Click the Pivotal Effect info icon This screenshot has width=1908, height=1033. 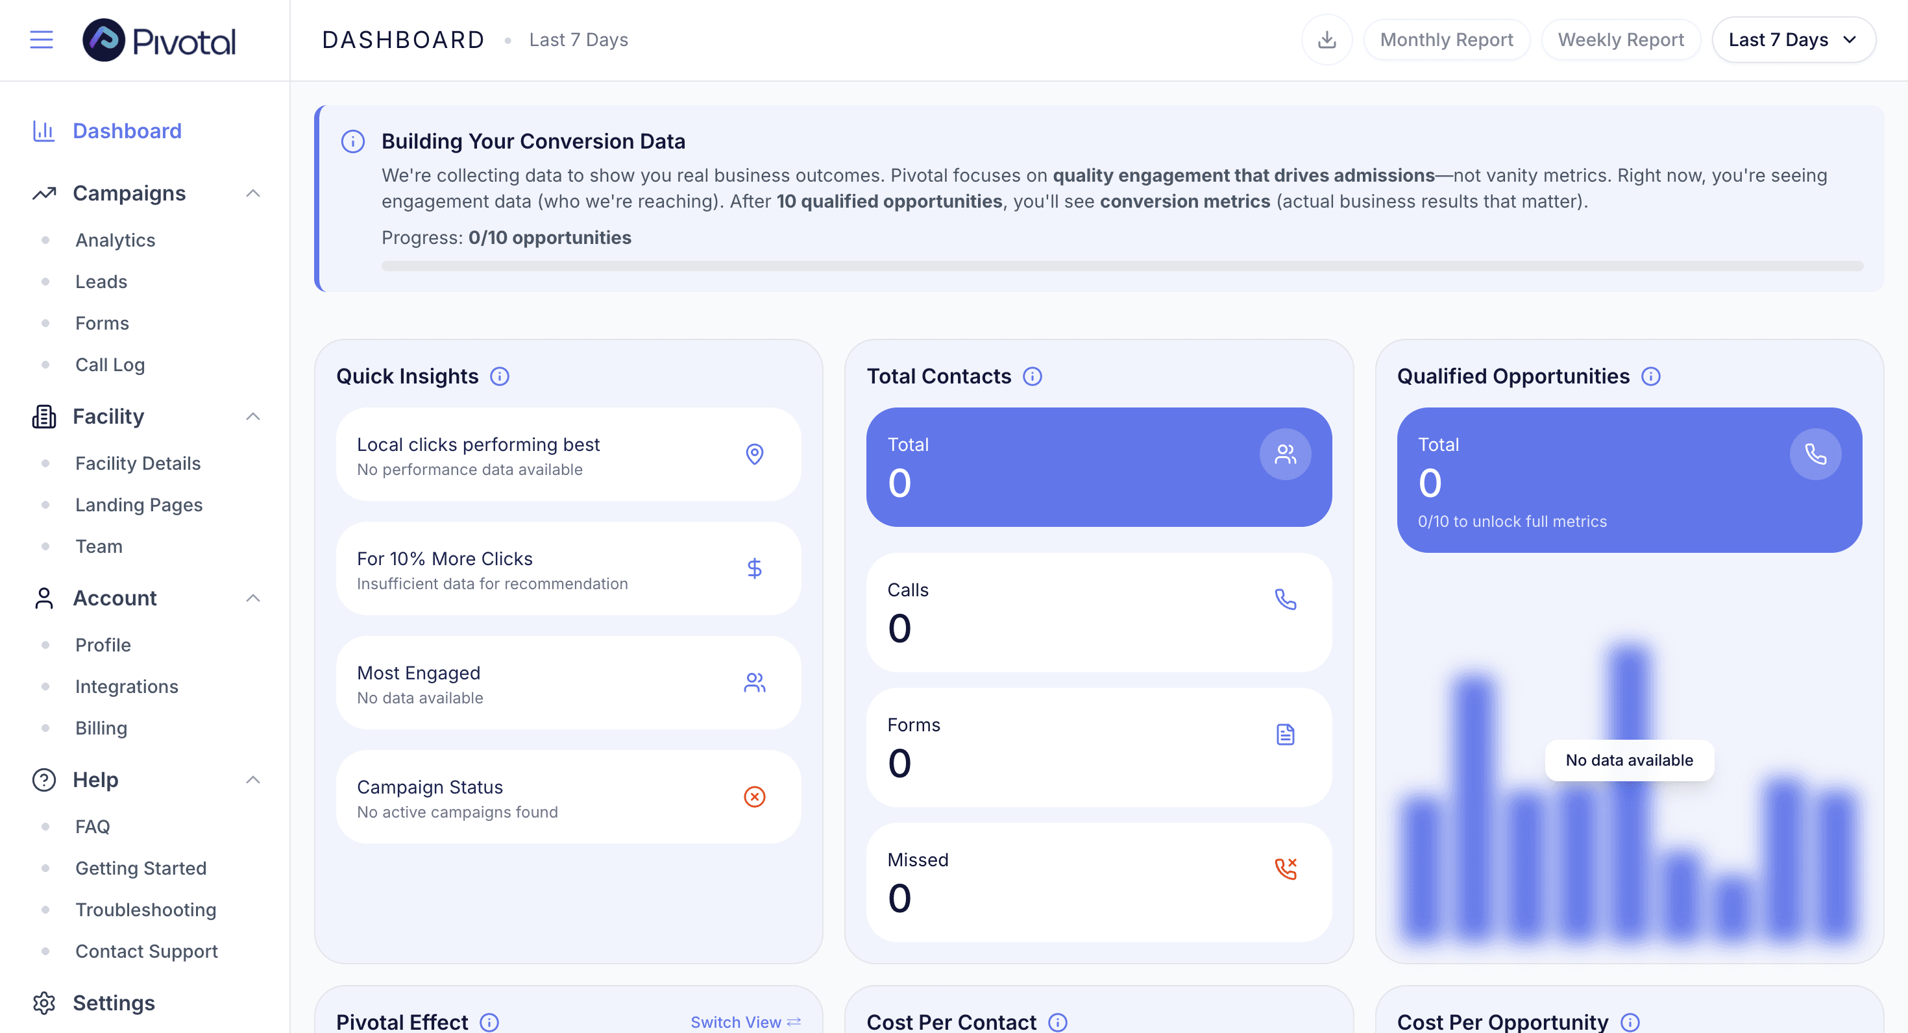pyautogui.click(x=489, y=1022)
